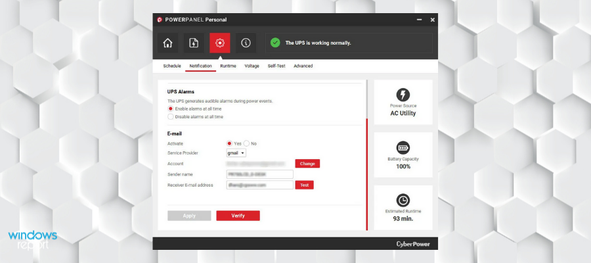
Task: Open the Service Provider gmail dropdown
Action: (236, 153)
